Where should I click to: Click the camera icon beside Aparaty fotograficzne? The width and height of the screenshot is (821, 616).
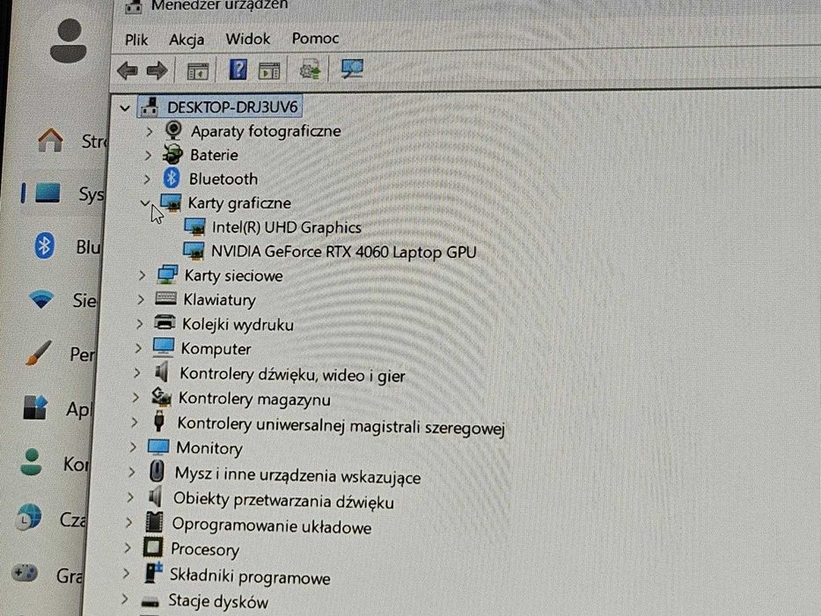click(x=173, y=130)
